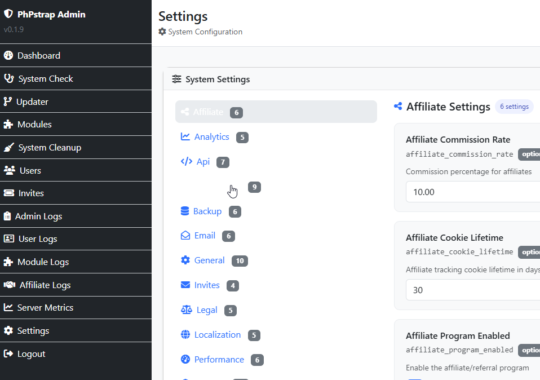The width and height of the screenshot is (540, 380).
Task: Click the PhPstrap Admin shield logo icon
Action: [8, 14]
